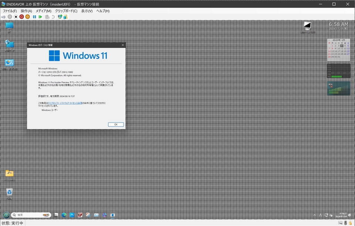Click OK in the Windows version dialog
The height and width of the screenshot is (226, 355).
116,124
